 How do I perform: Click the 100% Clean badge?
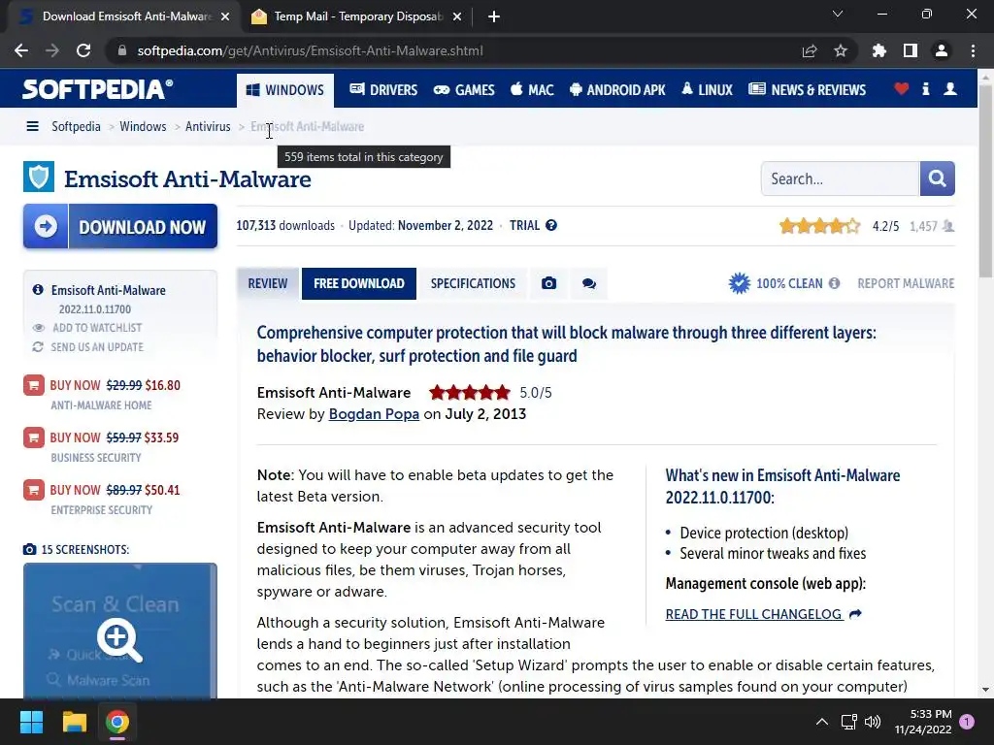click(775, 283)
